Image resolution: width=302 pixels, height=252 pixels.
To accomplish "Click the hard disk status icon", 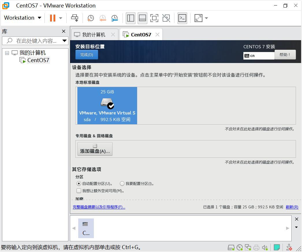I will tap(231, 247).
